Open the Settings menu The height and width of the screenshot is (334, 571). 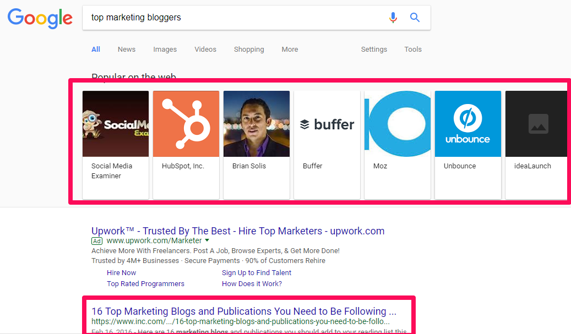374,50
